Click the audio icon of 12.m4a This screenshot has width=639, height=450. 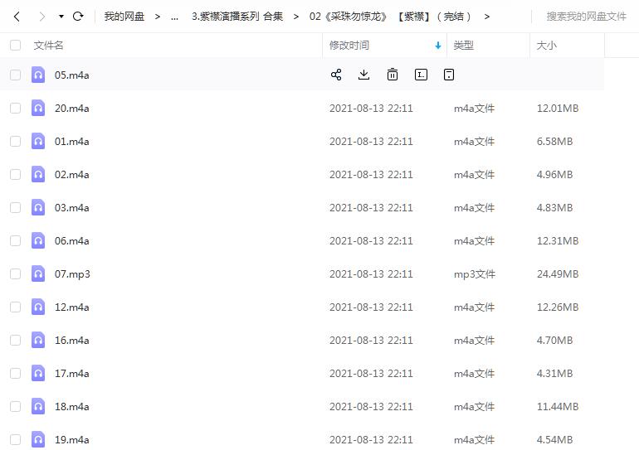38,307
